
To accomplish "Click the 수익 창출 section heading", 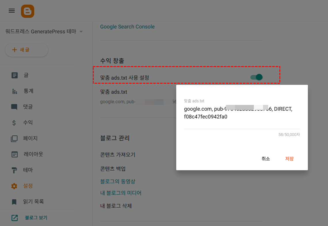I will [112, 61].
